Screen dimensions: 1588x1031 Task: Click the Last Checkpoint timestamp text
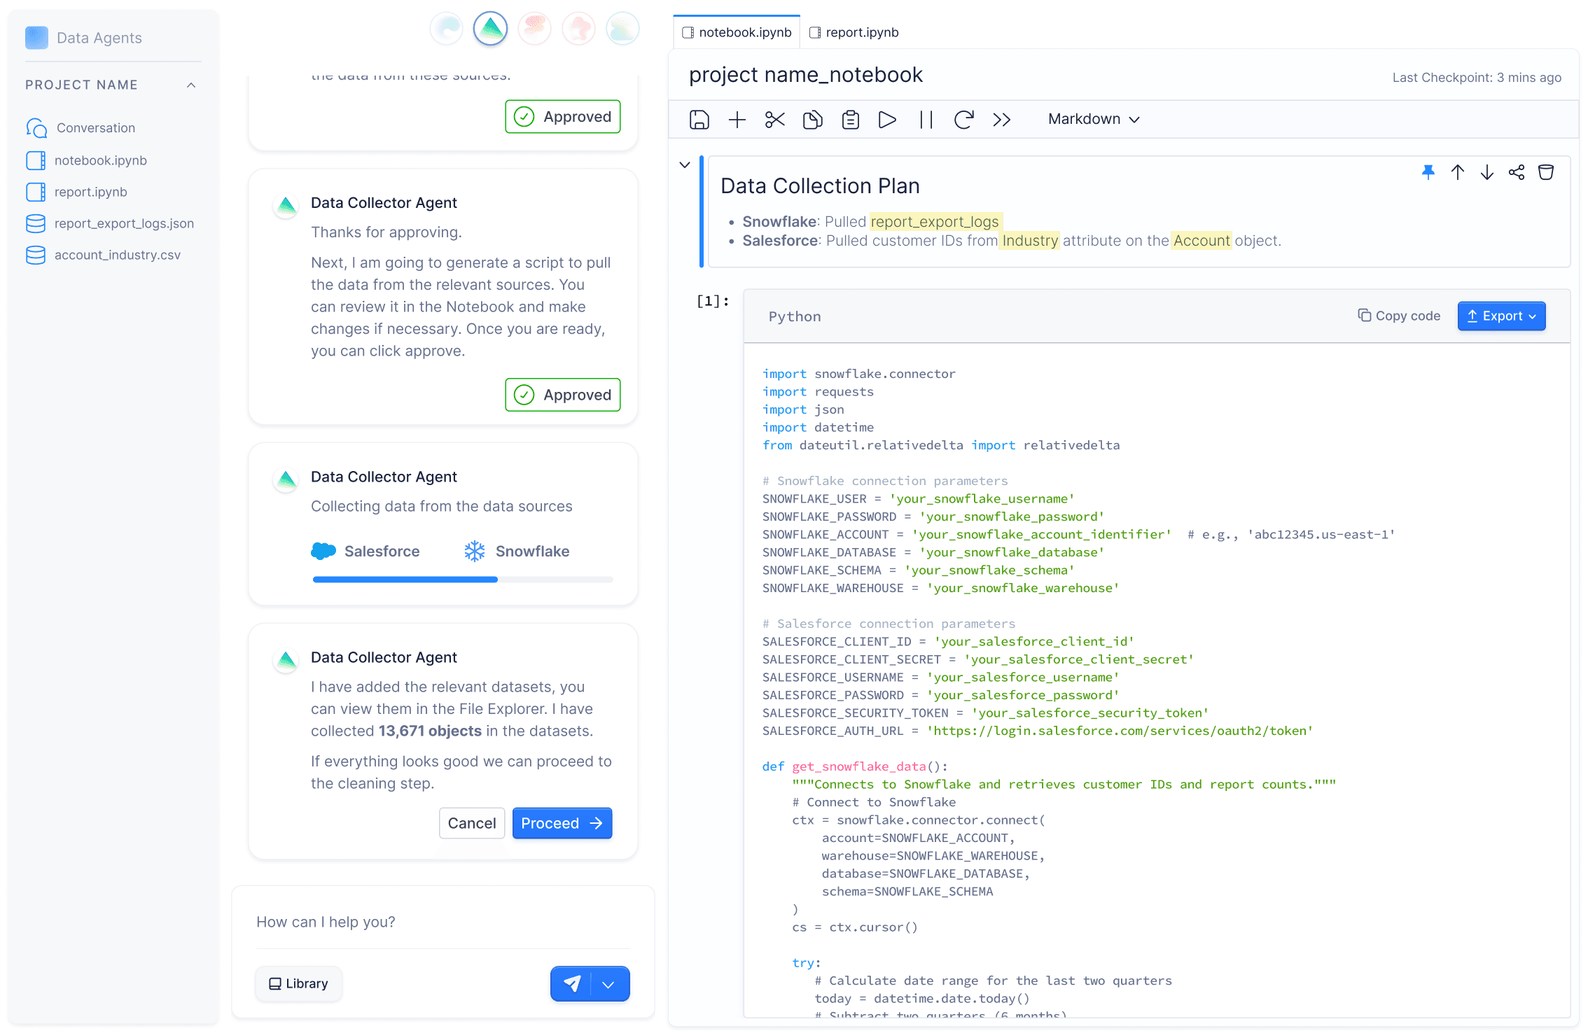(x=1477, y=78)
